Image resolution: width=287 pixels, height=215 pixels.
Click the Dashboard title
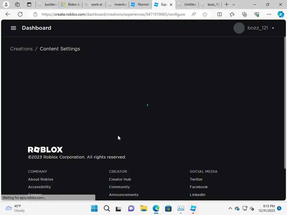pyautogui.click(x=36, y=28)
